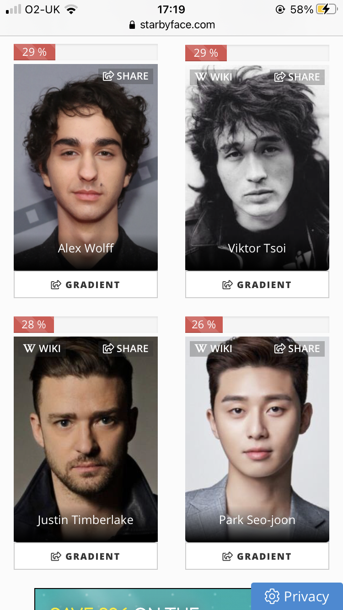Screen dimensions: 343x610
Task: Share the Park Seo-joon match result
Action: point(297,348)
